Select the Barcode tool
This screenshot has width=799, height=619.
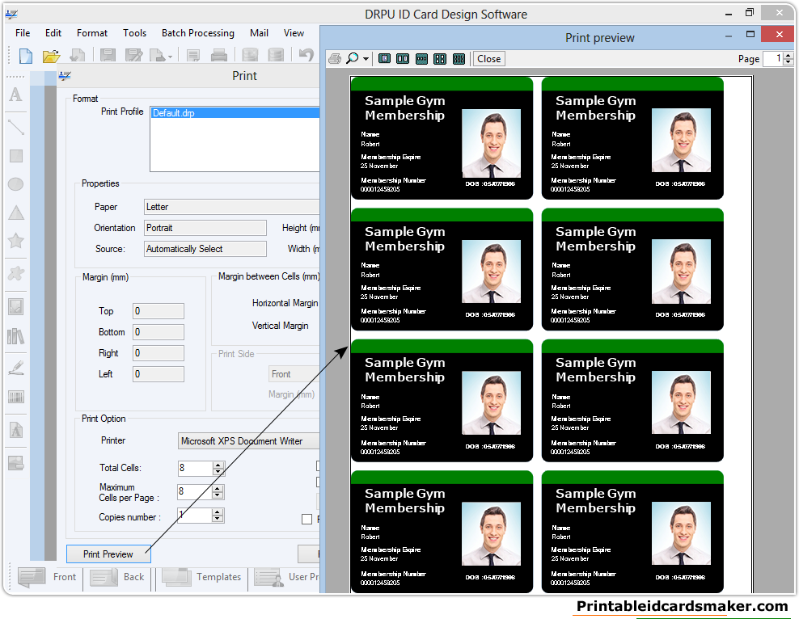coord(16,397)
